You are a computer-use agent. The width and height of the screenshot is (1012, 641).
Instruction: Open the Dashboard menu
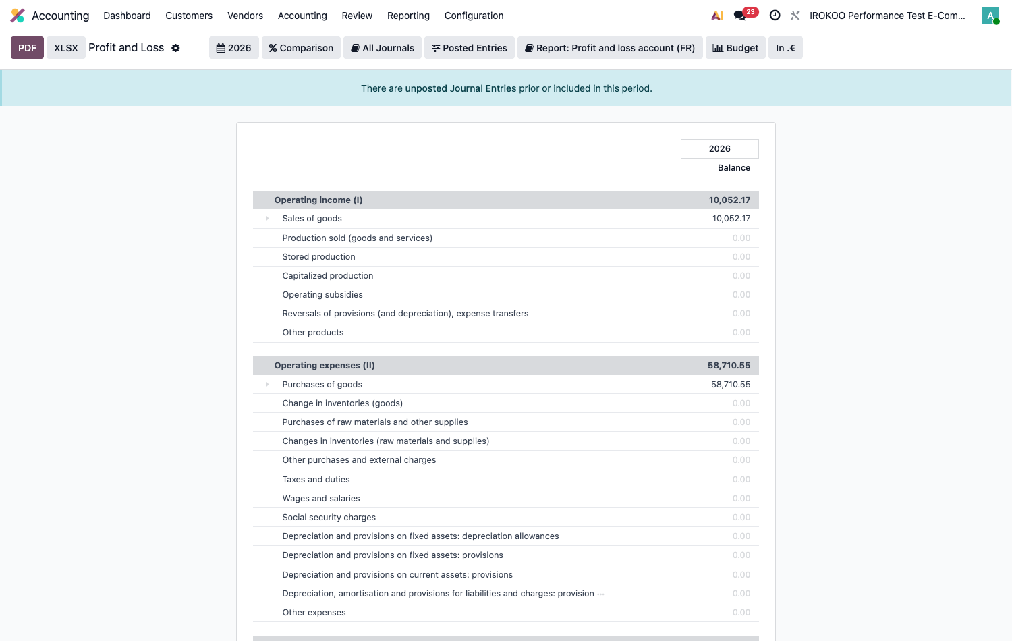pos(127,16)
